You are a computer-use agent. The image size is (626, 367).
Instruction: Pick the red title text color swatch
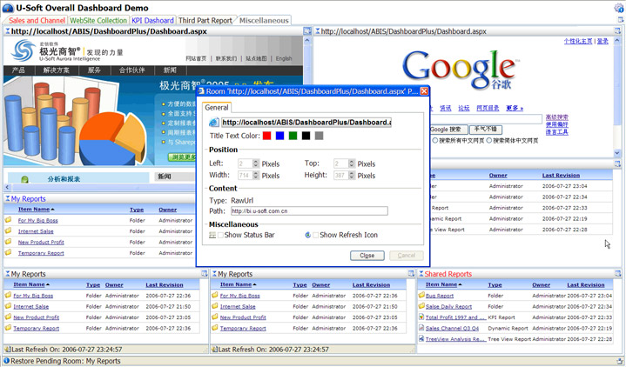266,136
